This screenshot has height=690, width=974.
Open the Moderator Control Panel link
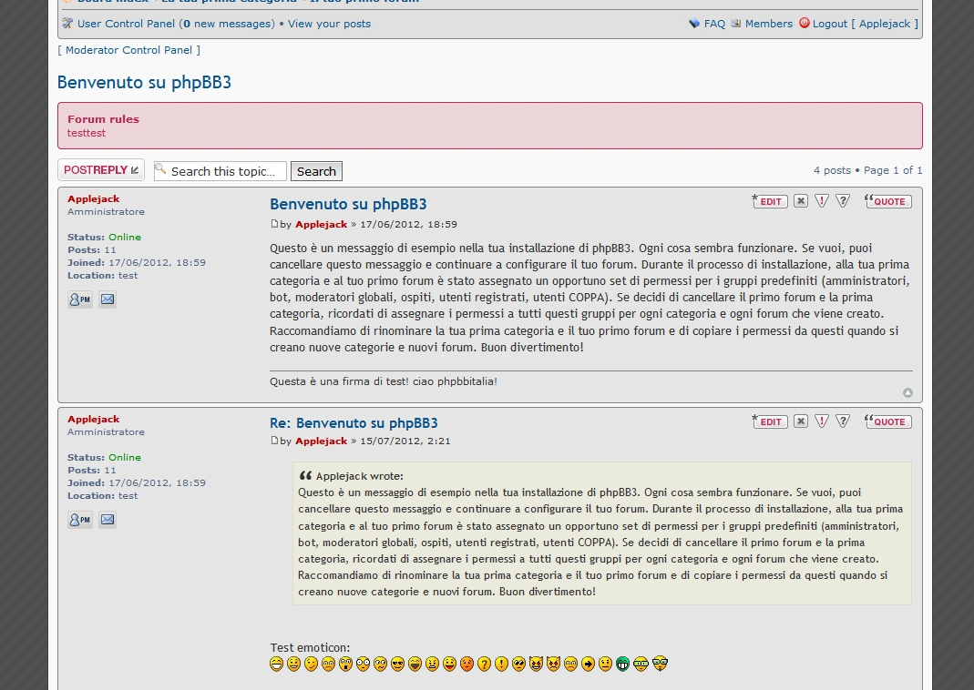tap(129, 50)
